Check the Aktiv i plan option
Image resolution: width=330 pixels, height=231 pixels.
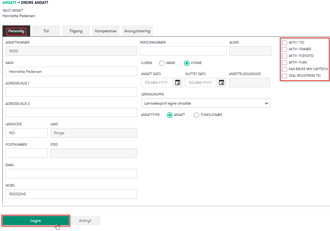[x=285, y=62]
